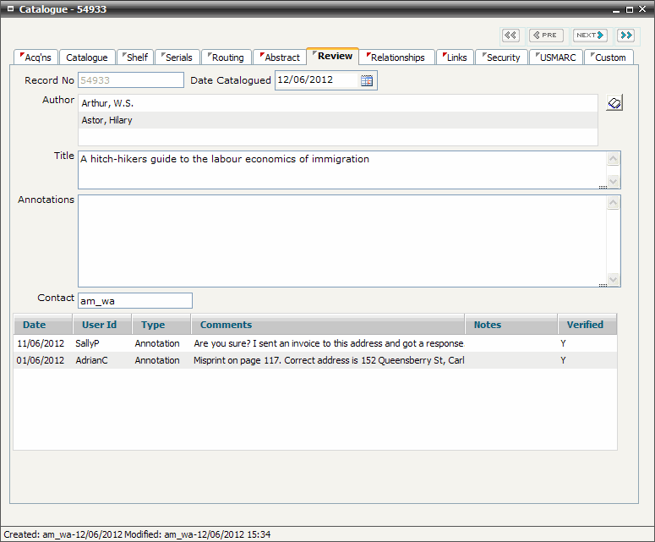Sort review table by Date column

(x=35, y=325)
